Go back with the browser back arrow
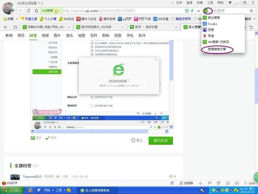Image resolution: width=258 pixels, height=194 pixels. point(21,11)
